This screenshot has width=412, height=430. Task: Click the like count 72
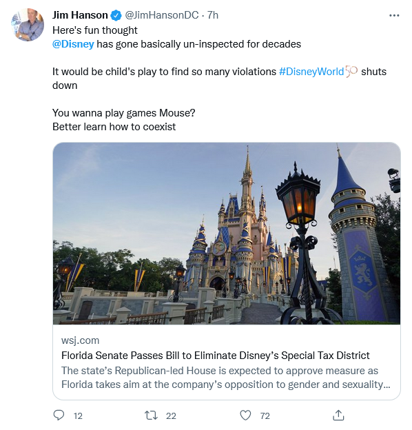click(x=265, y=416)
